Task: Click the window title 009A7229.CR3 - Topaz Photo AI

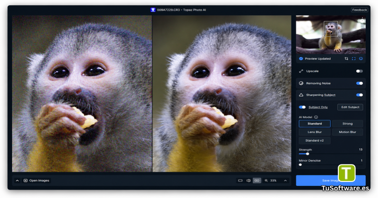Action: tap(181, 10)
